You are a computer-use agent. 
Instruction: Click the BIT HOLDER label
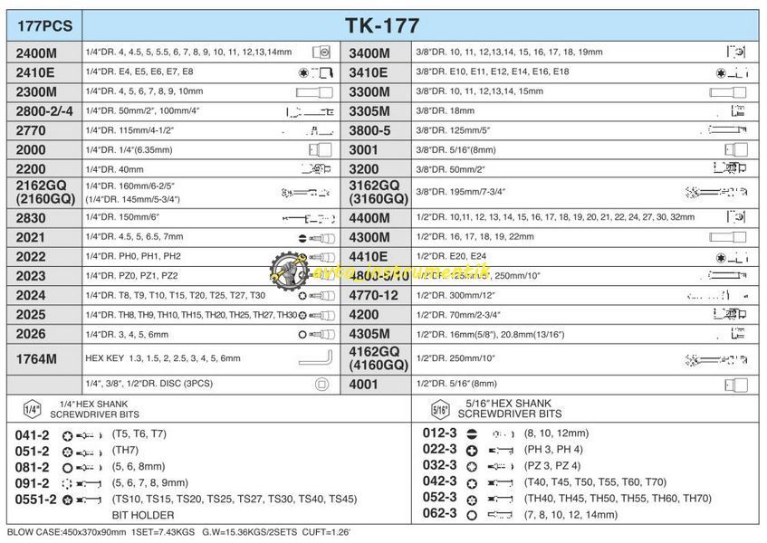143,515
